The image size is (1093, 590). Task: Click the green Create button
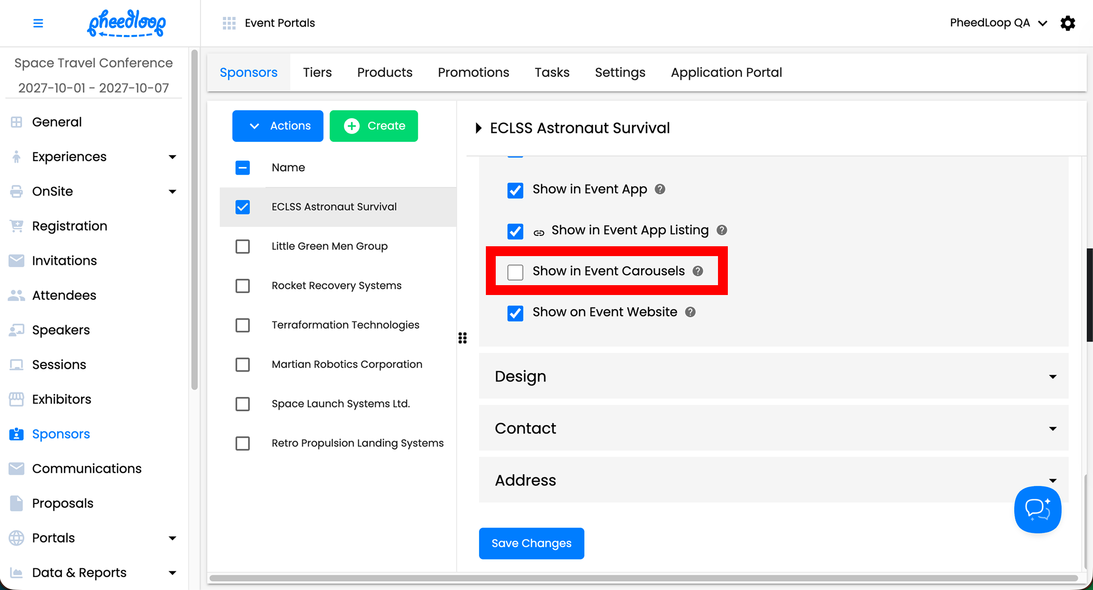374,126
